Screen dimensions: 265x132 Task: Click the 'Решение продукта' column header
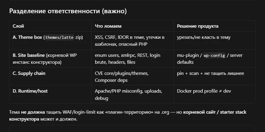click(198, 26)
